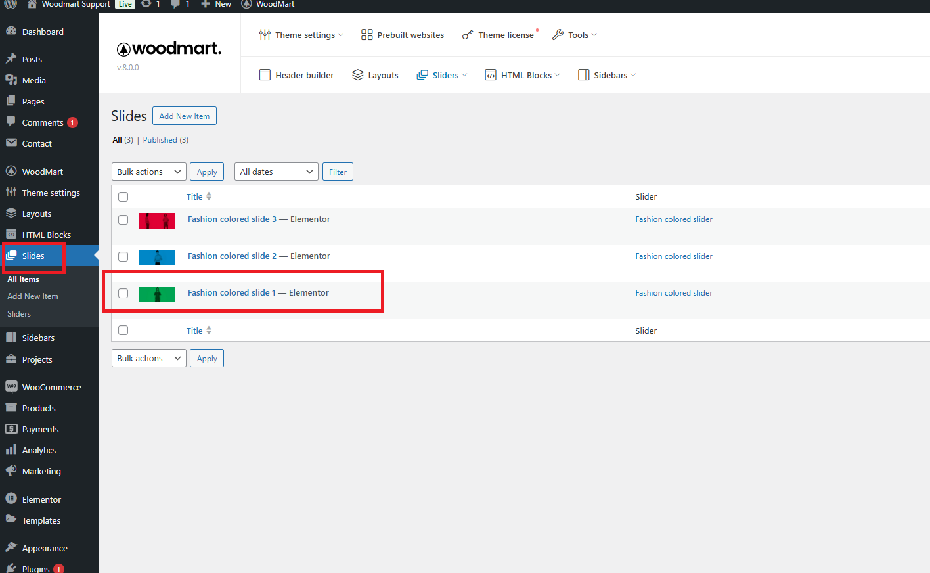Image resolution: width=930 pixels, height=573 pixels.
Task: Open Fashion colored slide 1 title link
Action: click(x=231, y=293)
